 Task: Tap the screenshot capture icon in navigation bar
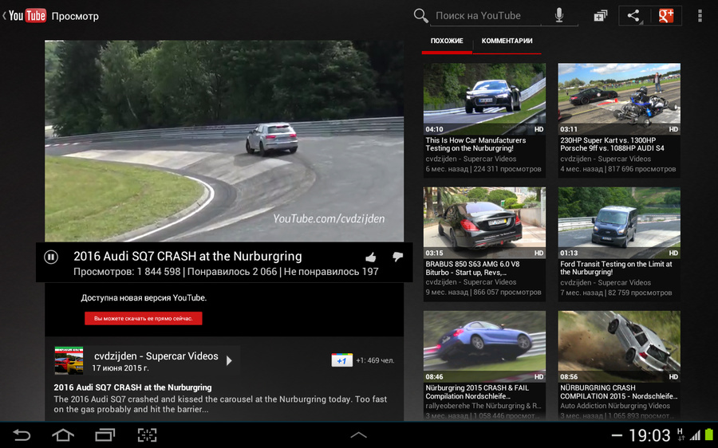(x=147, y=434)
